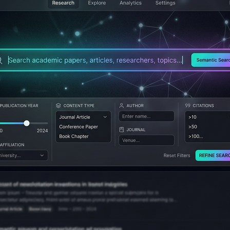Screen dimensions: 230x230
Task: Select the >10 citations option
Action: (193, 117)
